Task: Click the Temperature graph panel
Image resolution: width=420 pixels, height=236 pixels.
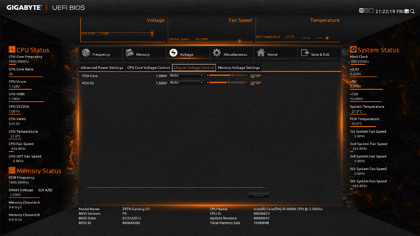Action: point(298,30)
